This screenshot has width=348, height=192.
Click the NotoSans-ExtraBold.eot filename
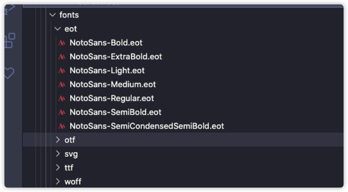tap(116, 57)
